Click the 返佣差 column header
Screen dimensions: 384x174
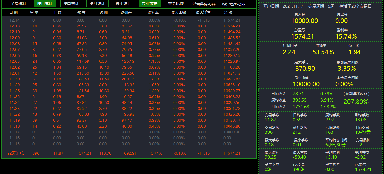127,12
